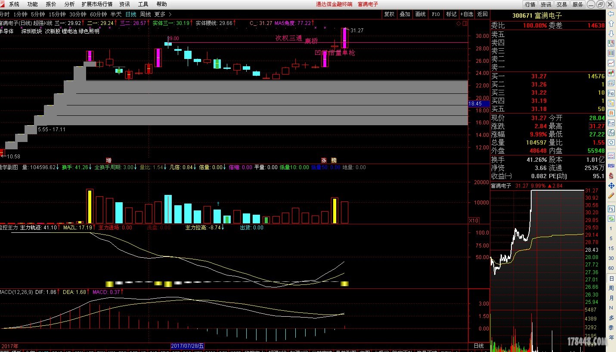Open the 帮助 menu
This screenshot has width=616, height=352.
pos(162,4)
